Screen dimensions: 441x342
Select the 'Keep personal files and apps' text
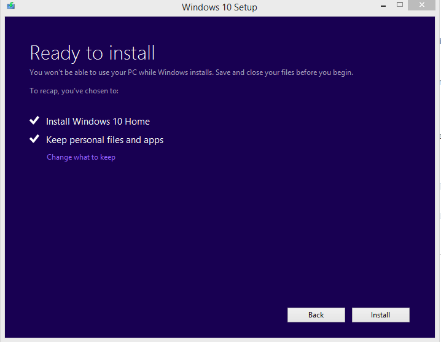click(104, 140)
